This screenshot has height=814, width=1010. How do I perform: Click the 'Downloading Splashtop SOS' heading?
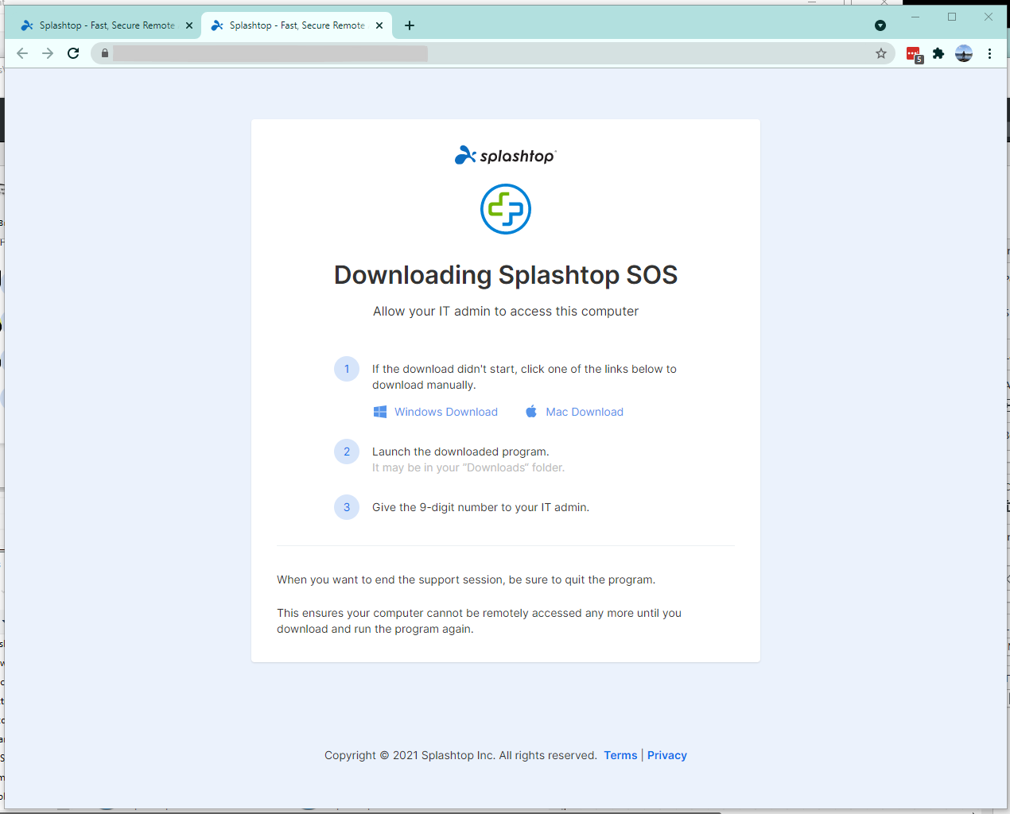(506, 275)
